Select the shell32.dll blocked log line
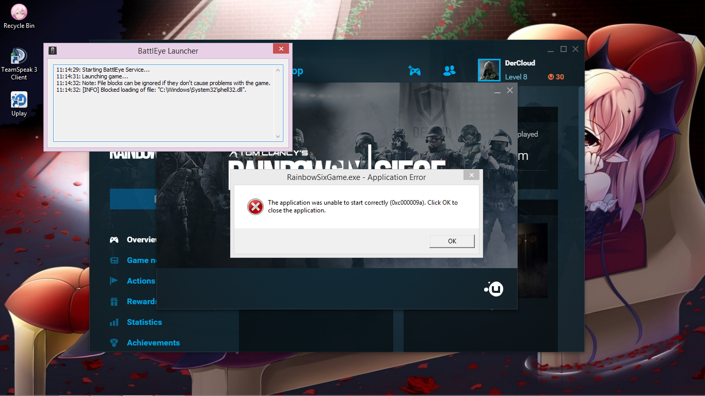The height and width of the screenshot is (396, 705). pos(151,90)
